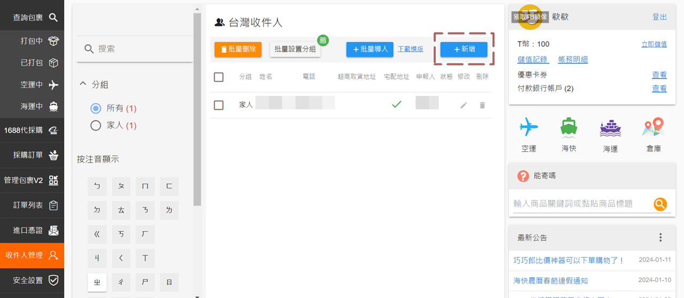The width and height of the screenshot is (684, 298).
Task: Filter by ㄕ zhuyin key
Action: [145, 283]
